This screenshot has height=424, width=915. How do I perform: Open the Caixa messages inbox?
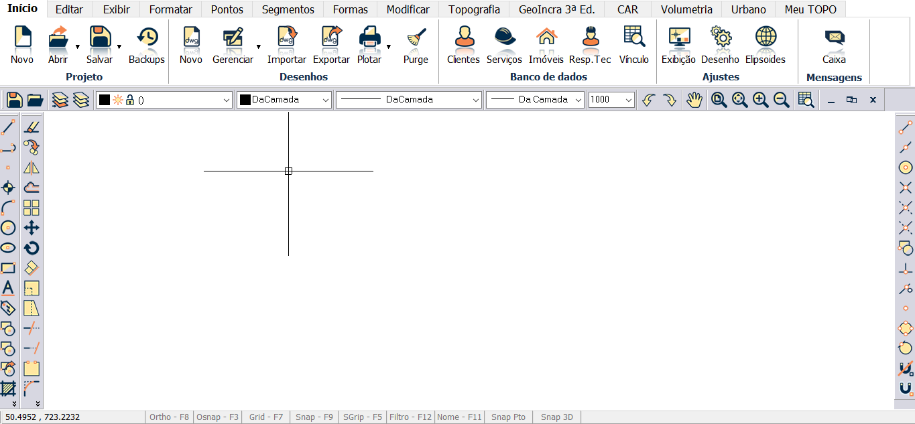834,44
